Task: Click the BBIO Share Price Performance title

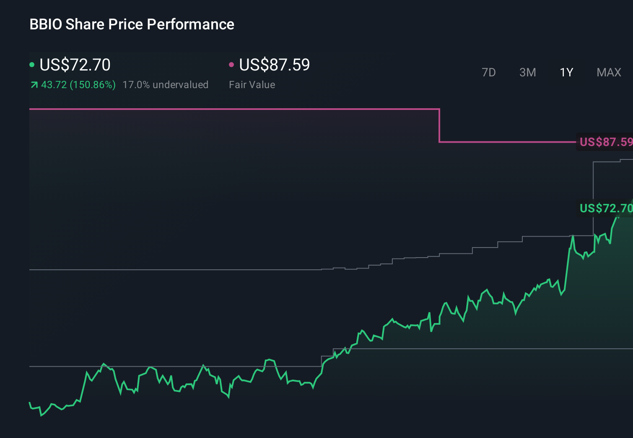Action: click(131, 24)
